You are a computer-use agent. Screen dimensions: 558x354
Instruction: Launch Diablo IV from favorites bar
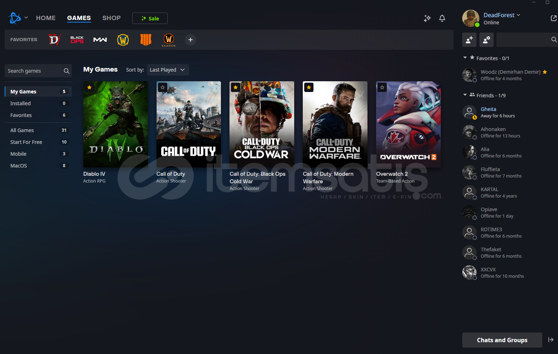pos(54,40)
